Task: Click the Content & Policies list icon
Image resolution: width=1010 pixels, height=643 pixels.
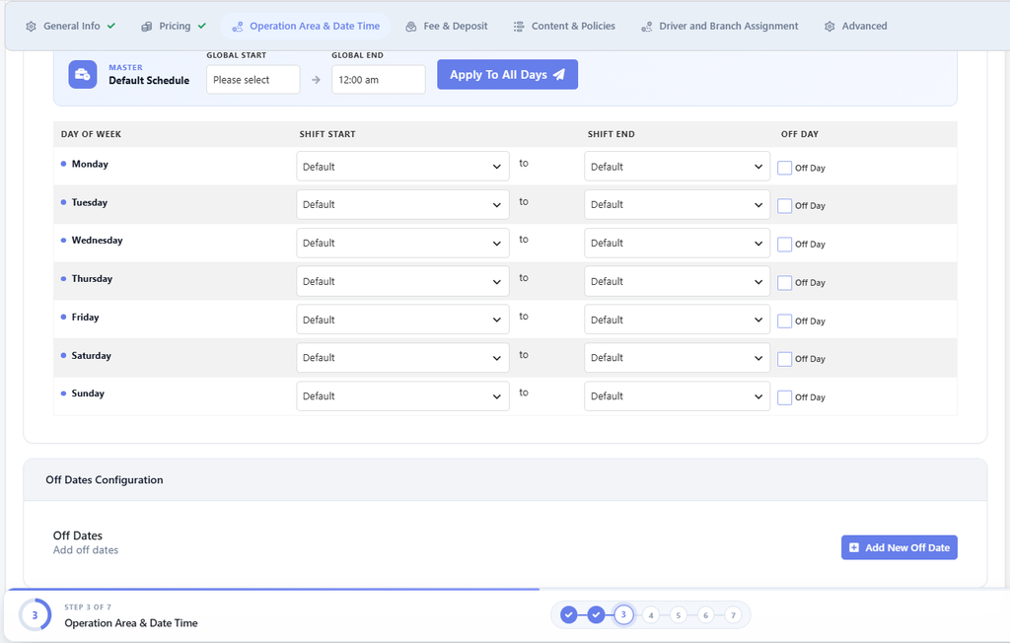Action: pyautogui.click(x=519, y=27)
